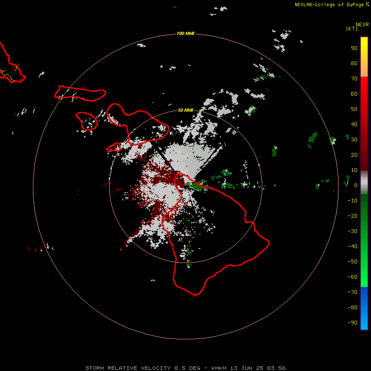Click the 50 NMI range ring label
This screenshot has width=371, height=371.
pos(185,110)
